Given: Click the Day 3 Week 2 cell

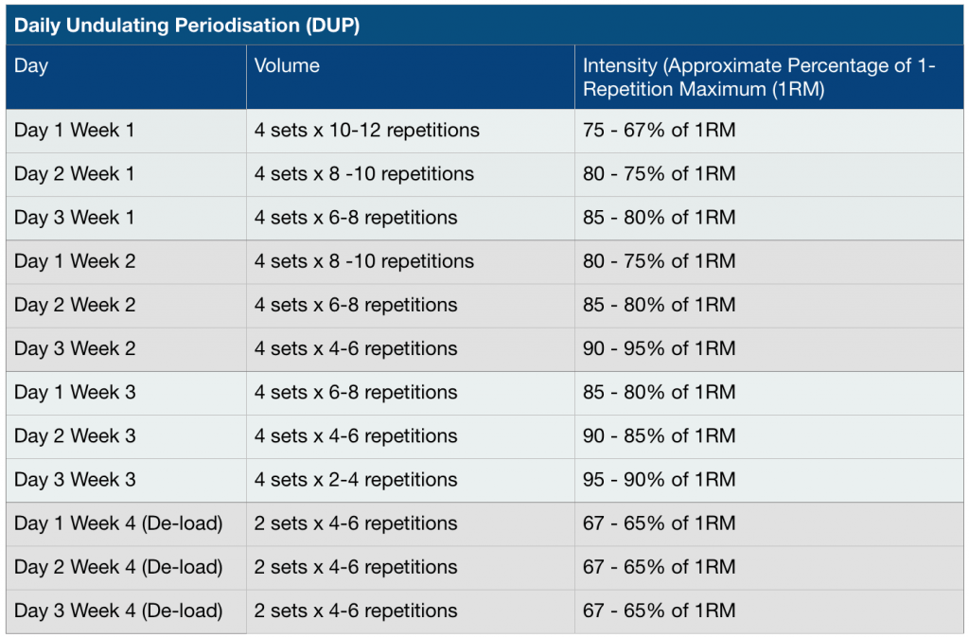Looking at the screenshot, I should point(75,348).
